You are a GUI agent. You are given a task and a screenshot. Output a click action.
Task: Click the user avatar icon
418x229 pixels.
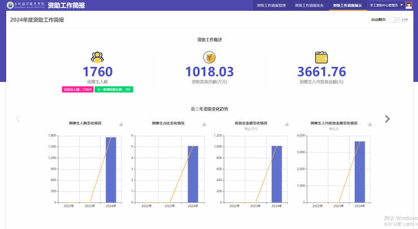click(x=409, y=5)
